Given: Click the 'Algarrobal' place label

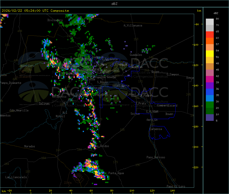Looking at the screenshot, I should pos(112,71).
